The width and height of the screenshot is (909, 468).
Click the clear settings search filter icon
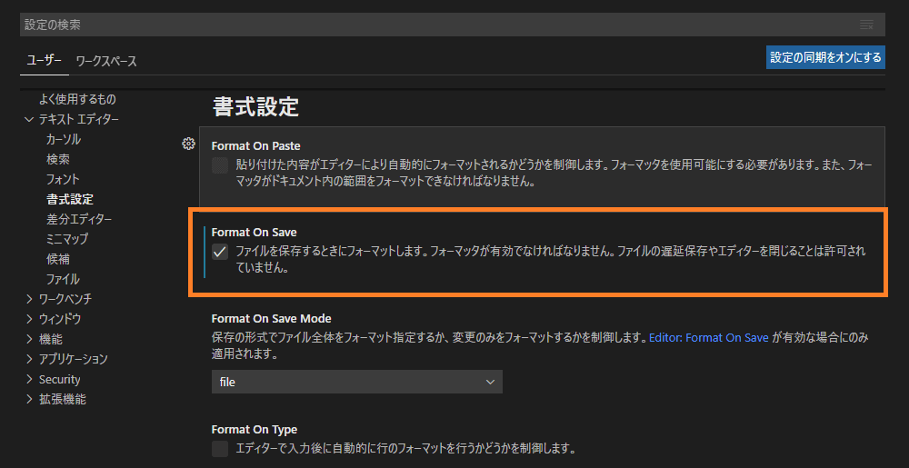pos(866,25)
